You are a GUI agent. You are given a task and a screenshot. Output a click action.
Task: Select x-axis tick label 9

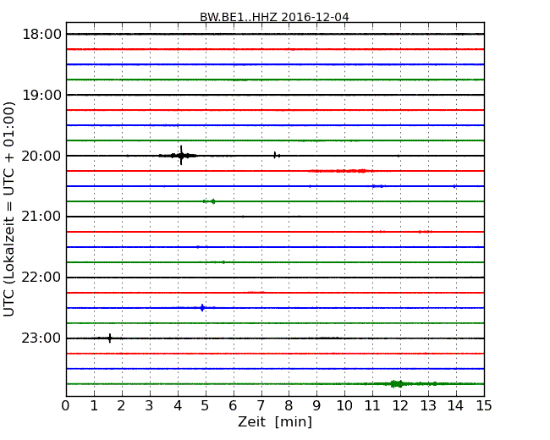click(x=316, y=406)
